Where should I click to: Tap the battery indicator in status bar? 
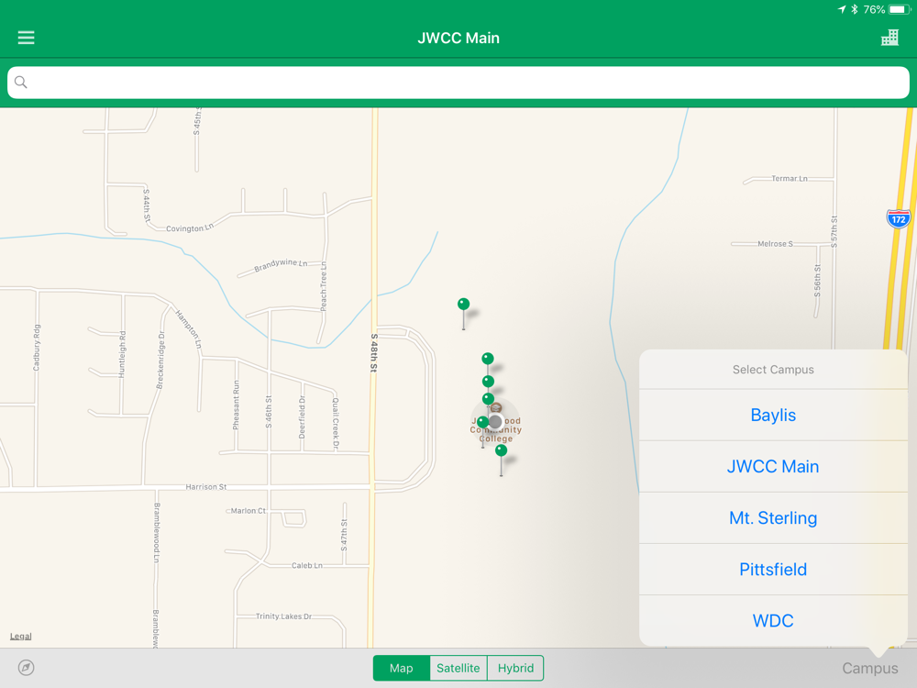click(899, 9)
